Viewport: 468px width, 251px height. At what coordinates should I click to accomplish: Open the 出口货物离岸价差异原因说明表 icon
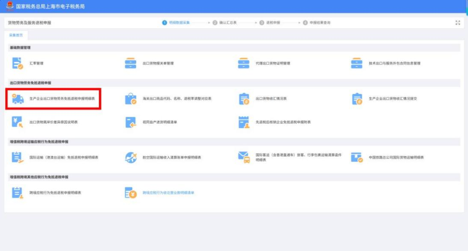tap(17, 122)
